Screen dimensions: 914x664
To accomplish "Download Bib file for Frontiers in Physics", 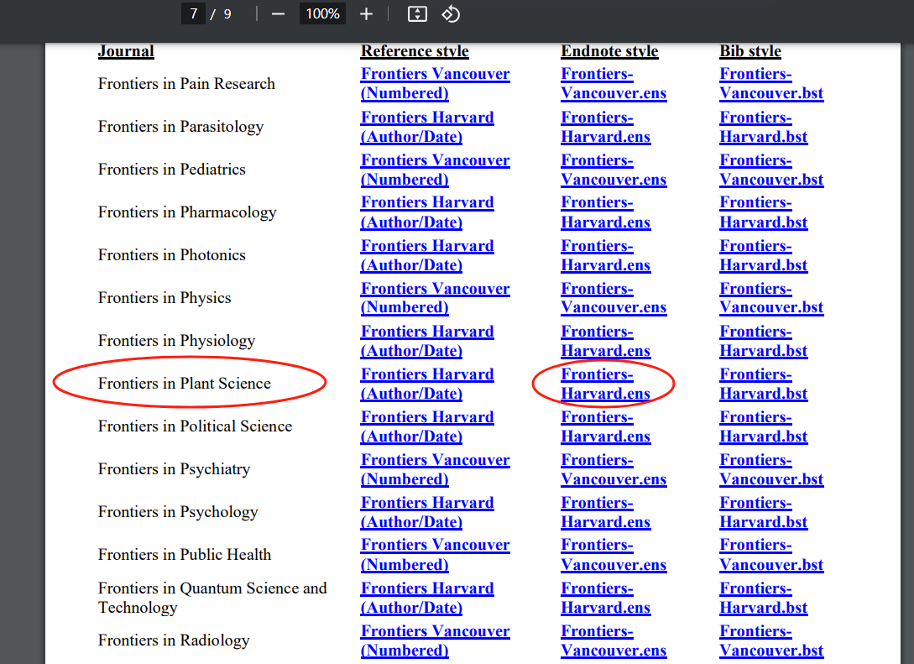I will [772, 298].
